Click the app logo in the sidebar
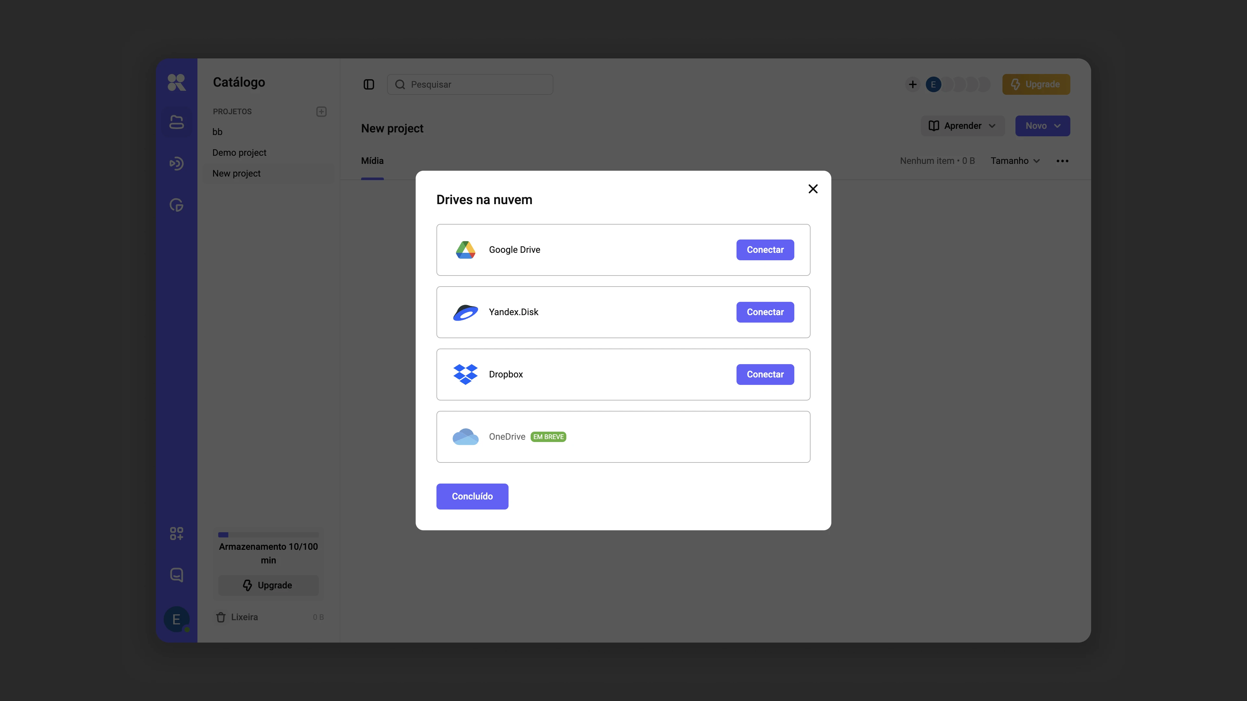This screenshot has height=701, width=1247. tap(176, 82)
